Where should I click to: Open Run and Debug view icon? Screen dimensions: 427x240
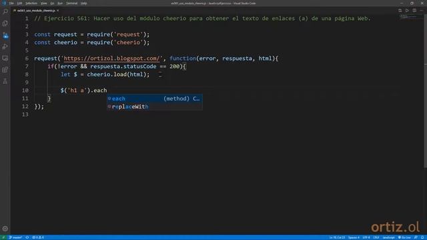pyautogui.click(x=5, y=47)
